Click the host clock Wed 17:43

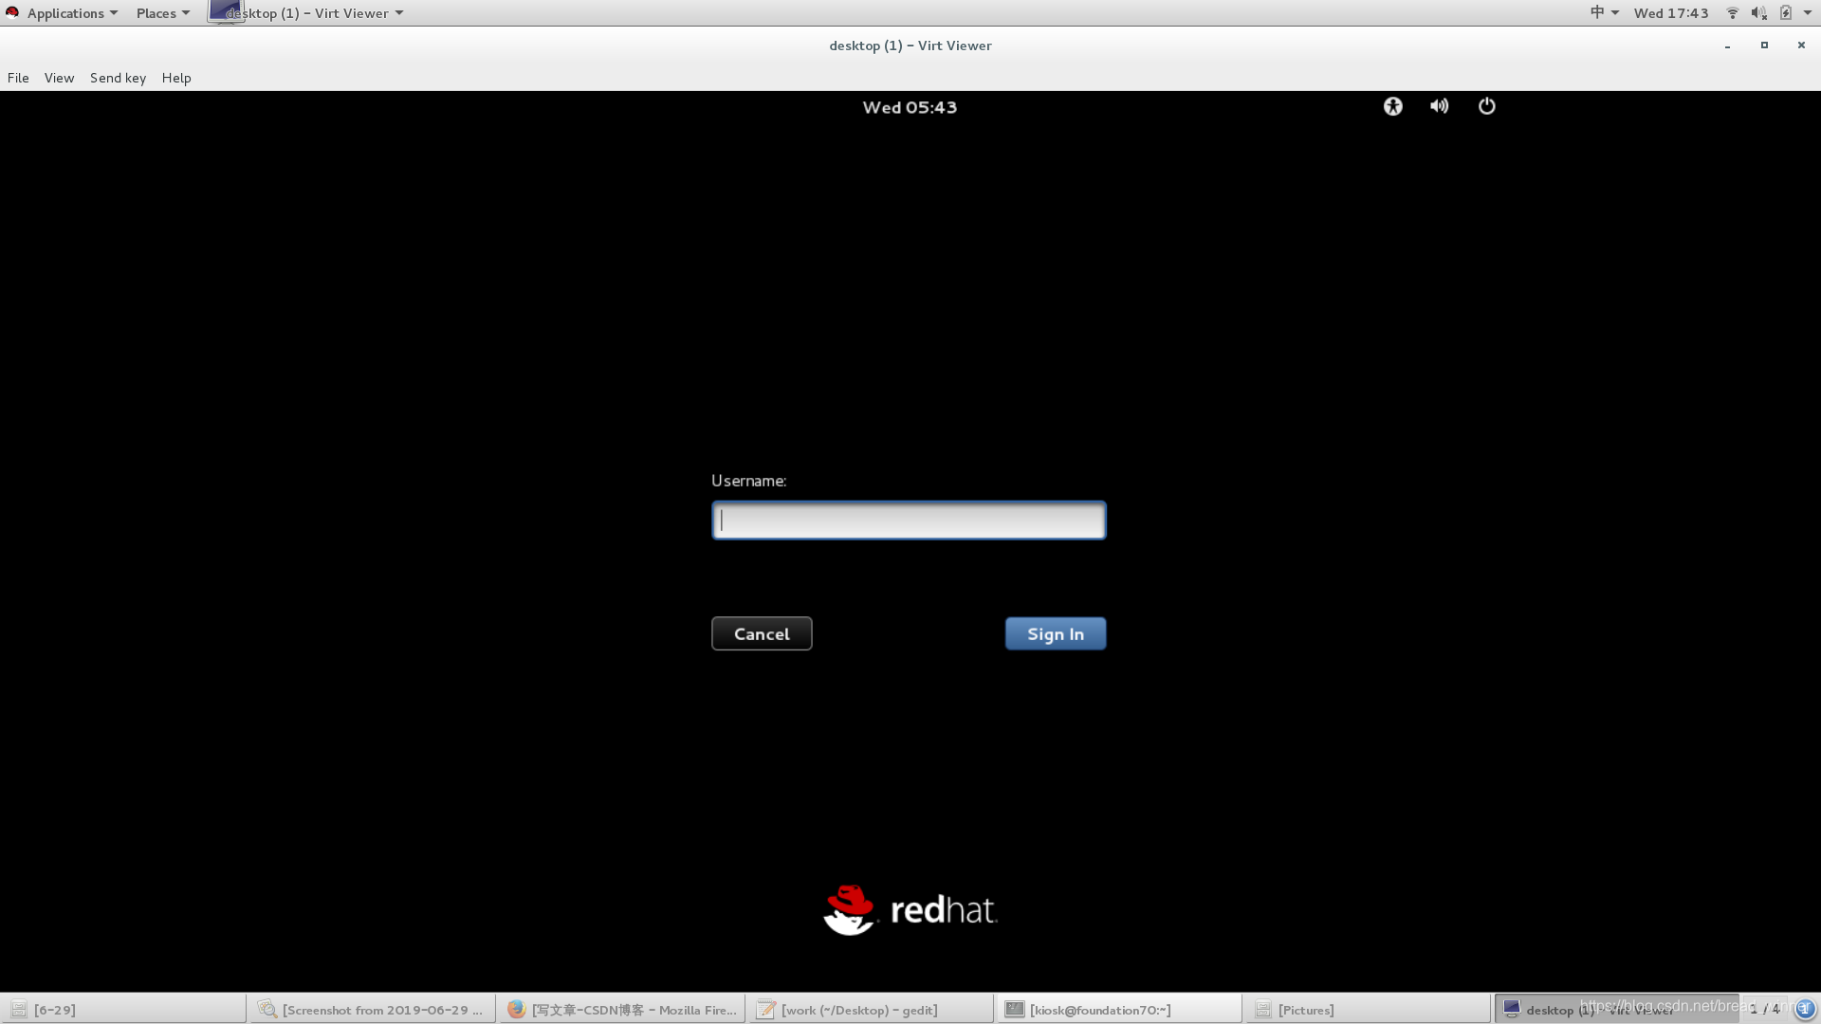(1671, 13)
